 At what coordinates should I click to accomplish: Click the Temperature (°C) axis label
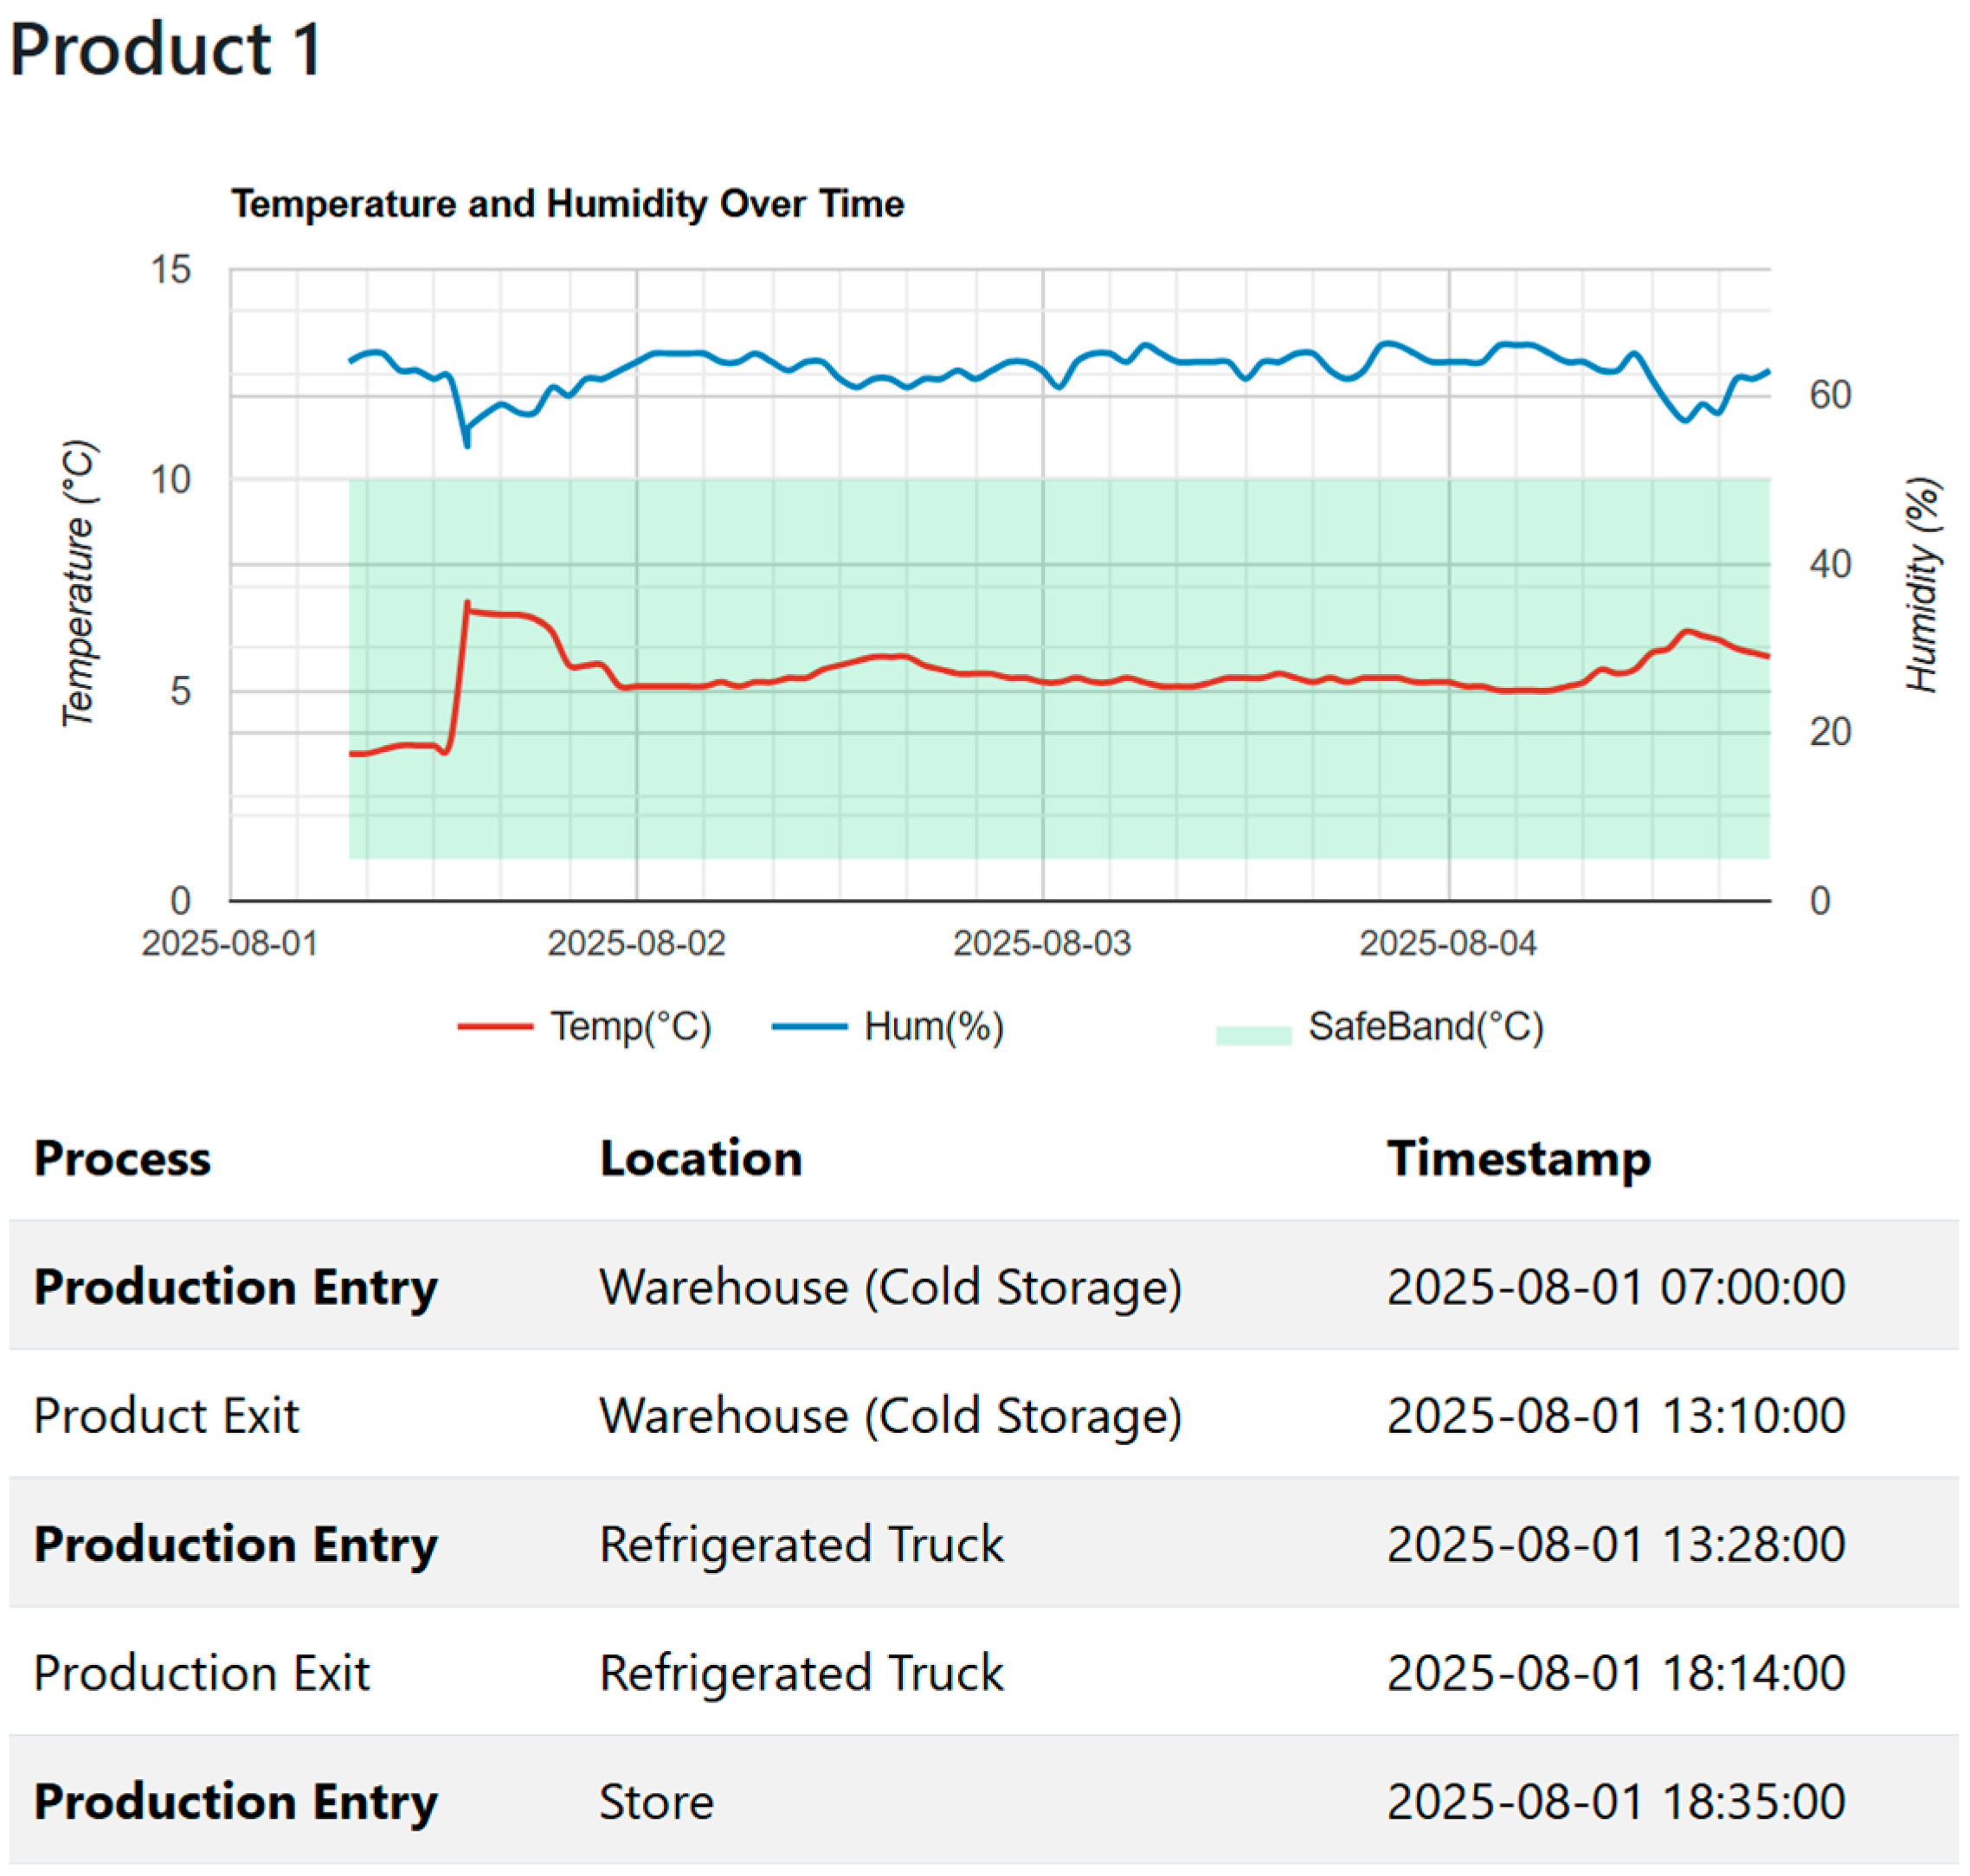click(x=78, y=583)
